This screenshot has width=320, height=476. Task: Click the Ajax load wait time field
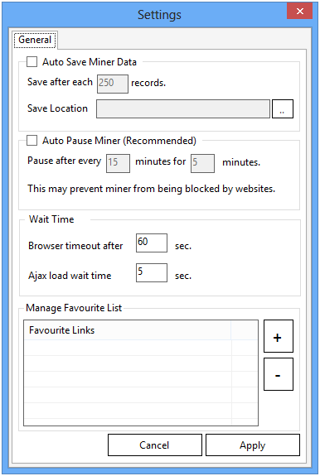point(152,272)
